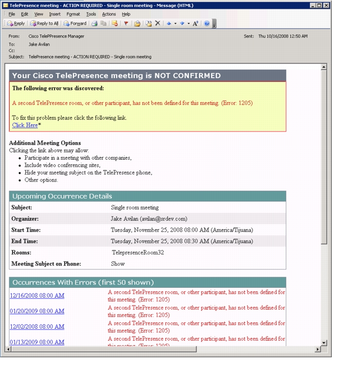Click the first Error 1205 message in yellow box

point(132,103)
